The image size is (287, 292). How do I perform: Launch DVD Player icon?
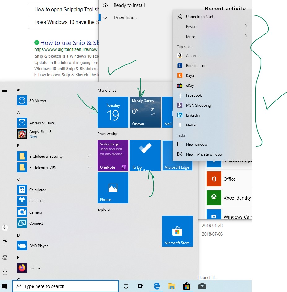point(22,246)
